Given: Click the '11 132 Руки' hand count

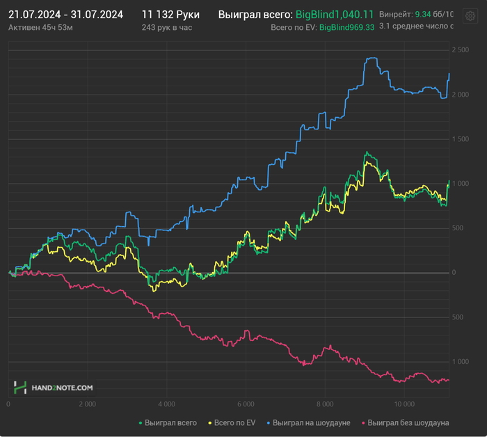Looking at the screenshot, I should tap(170, 15).
